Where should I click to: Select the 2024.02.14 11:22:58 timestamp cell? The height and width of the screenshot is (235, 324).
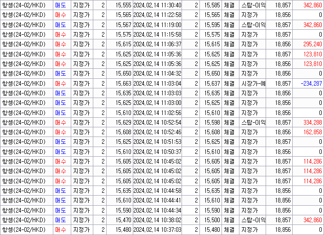[x=157, y=15]
